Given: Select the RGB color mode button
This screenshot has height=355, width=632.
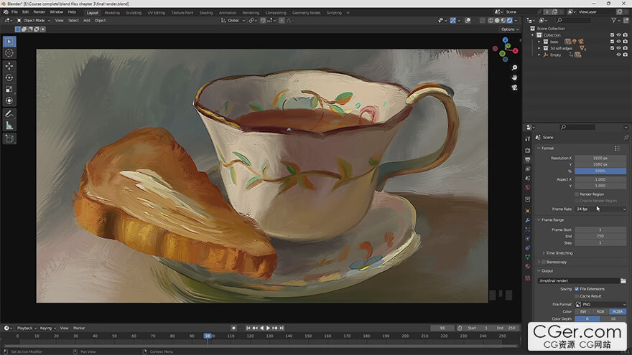Looking at the screenshot, I should (600, 312).
